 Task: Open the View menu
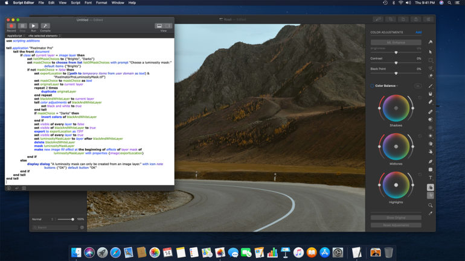point(63,2)
